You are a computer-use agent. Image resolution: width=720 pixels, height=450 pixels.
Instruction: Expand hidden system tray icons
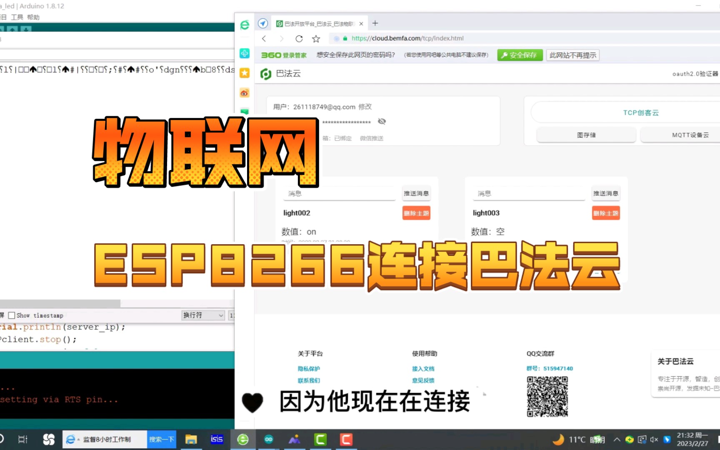coord(617,440)
